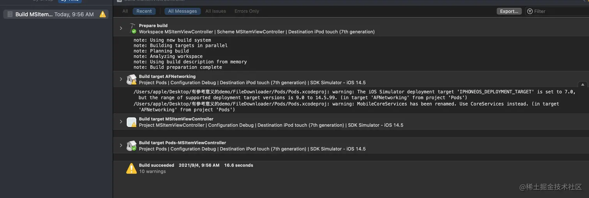Select the Recent scope tab

(x=144, y=11)
